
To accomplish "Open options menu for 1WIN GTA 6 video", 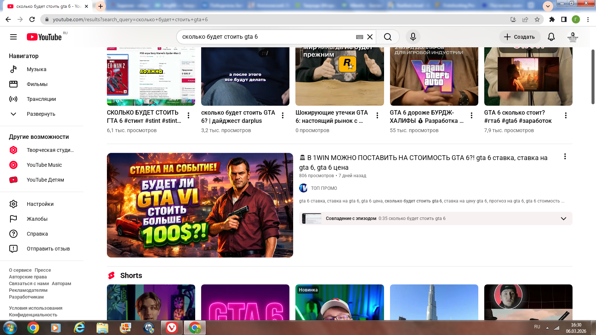I will point(565,157).
